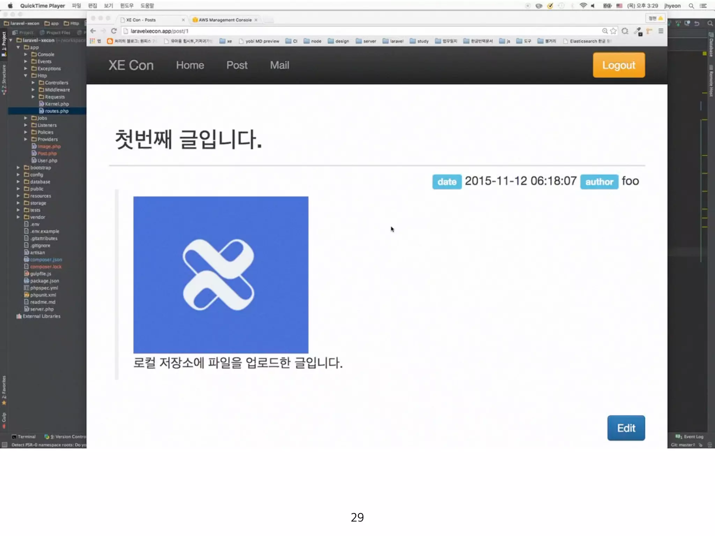Image resolution: width=715 pixels, height=536 pixels.
Task: Close the AWS Management Console tab
Action: tap(256, 20)
